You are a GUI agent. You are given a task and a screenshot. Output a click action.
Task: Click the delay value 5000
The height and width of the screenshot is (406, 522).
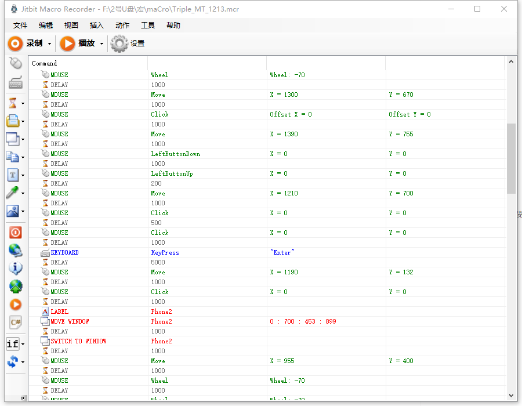[x=158, y=262]
